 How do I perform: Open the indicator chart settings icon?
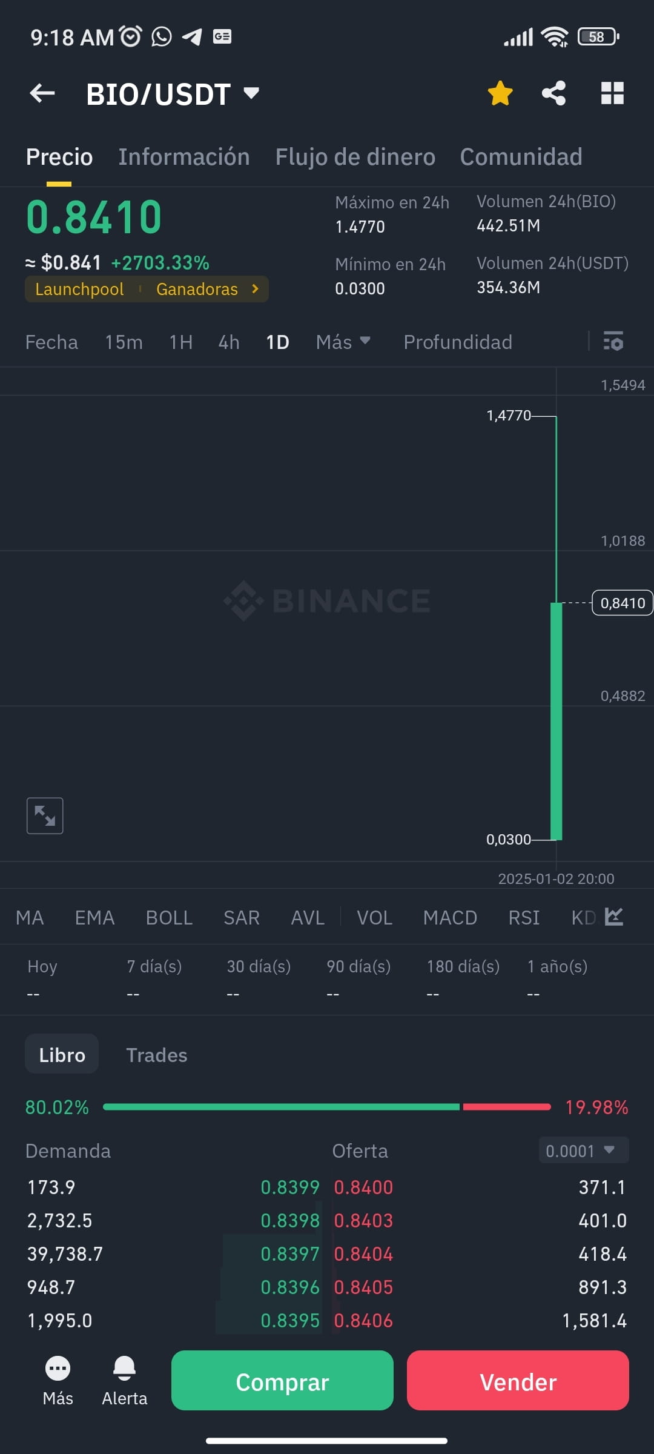click(614, 917)
